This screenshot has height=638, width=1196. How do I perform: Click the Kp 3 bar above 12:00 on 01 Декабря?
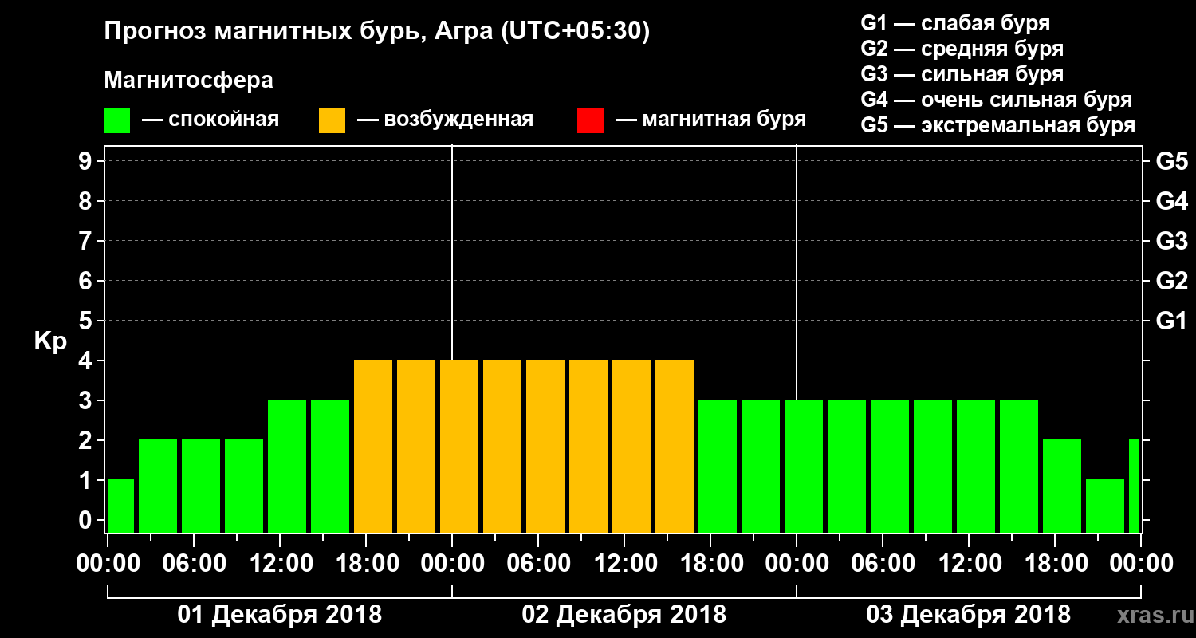click(287, 466)
